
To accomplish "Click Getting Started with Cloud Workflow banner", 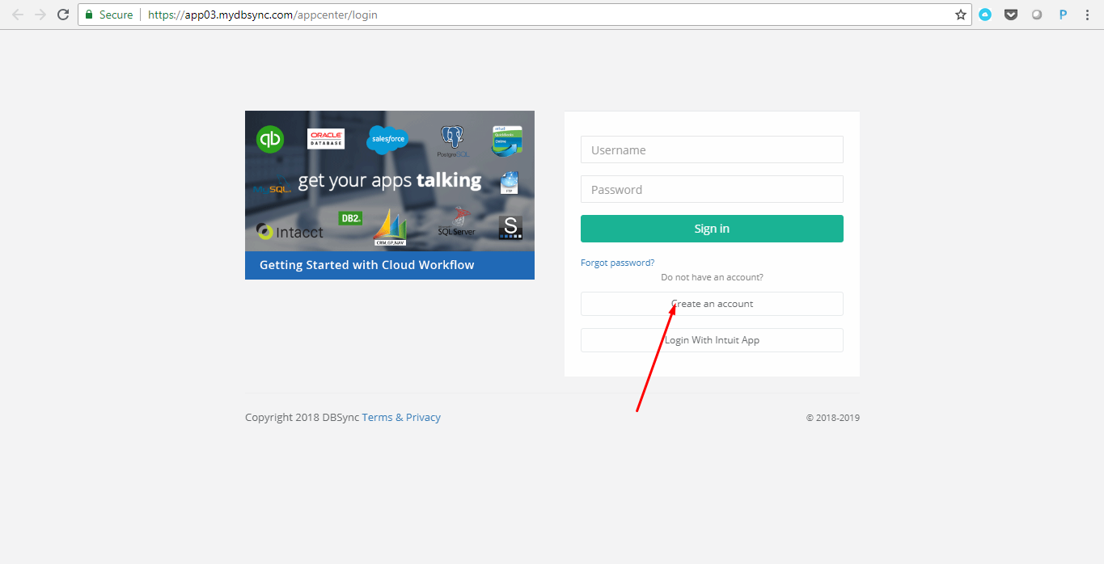I will click(390, 265).
